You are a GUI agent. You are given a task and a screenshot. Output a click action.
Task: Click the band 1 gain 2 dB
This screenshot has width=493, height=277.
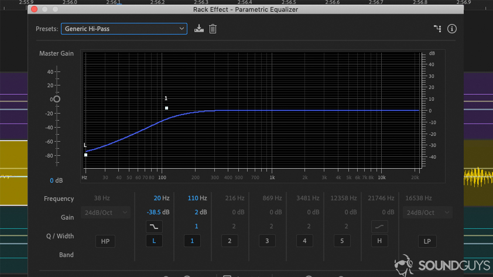click(x=201, y=212)
